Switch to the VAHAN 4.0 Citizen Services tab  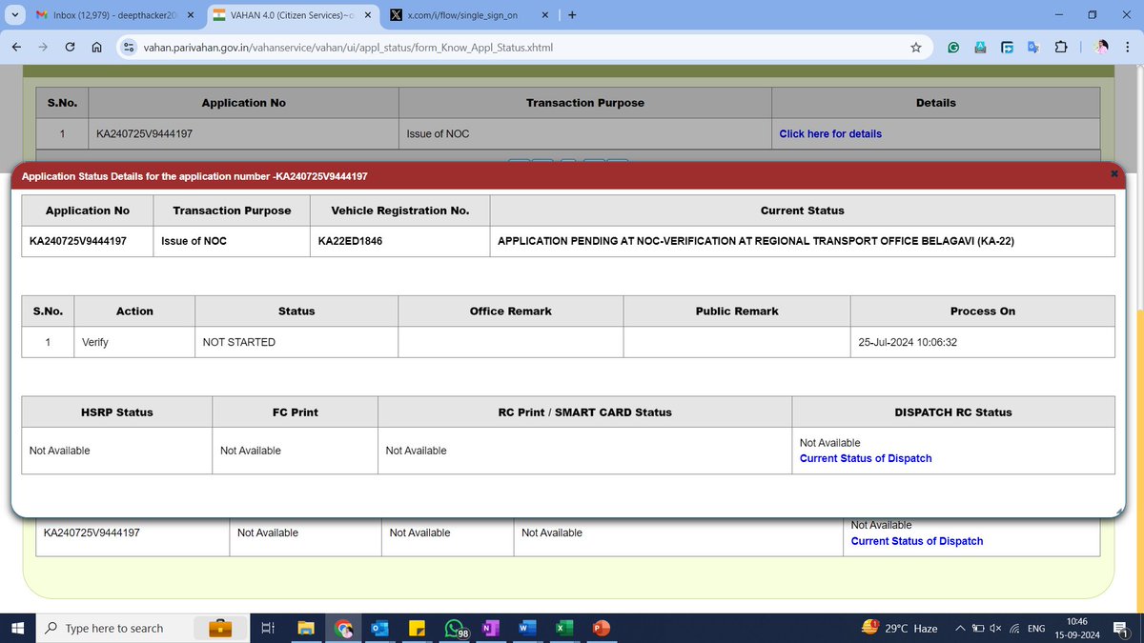293,15
